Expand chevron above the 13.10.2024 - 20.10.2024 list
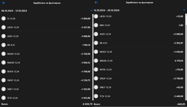 point(184,10)
